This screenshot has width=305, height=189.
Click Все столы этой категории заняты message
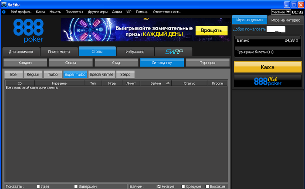pos(32,88)
